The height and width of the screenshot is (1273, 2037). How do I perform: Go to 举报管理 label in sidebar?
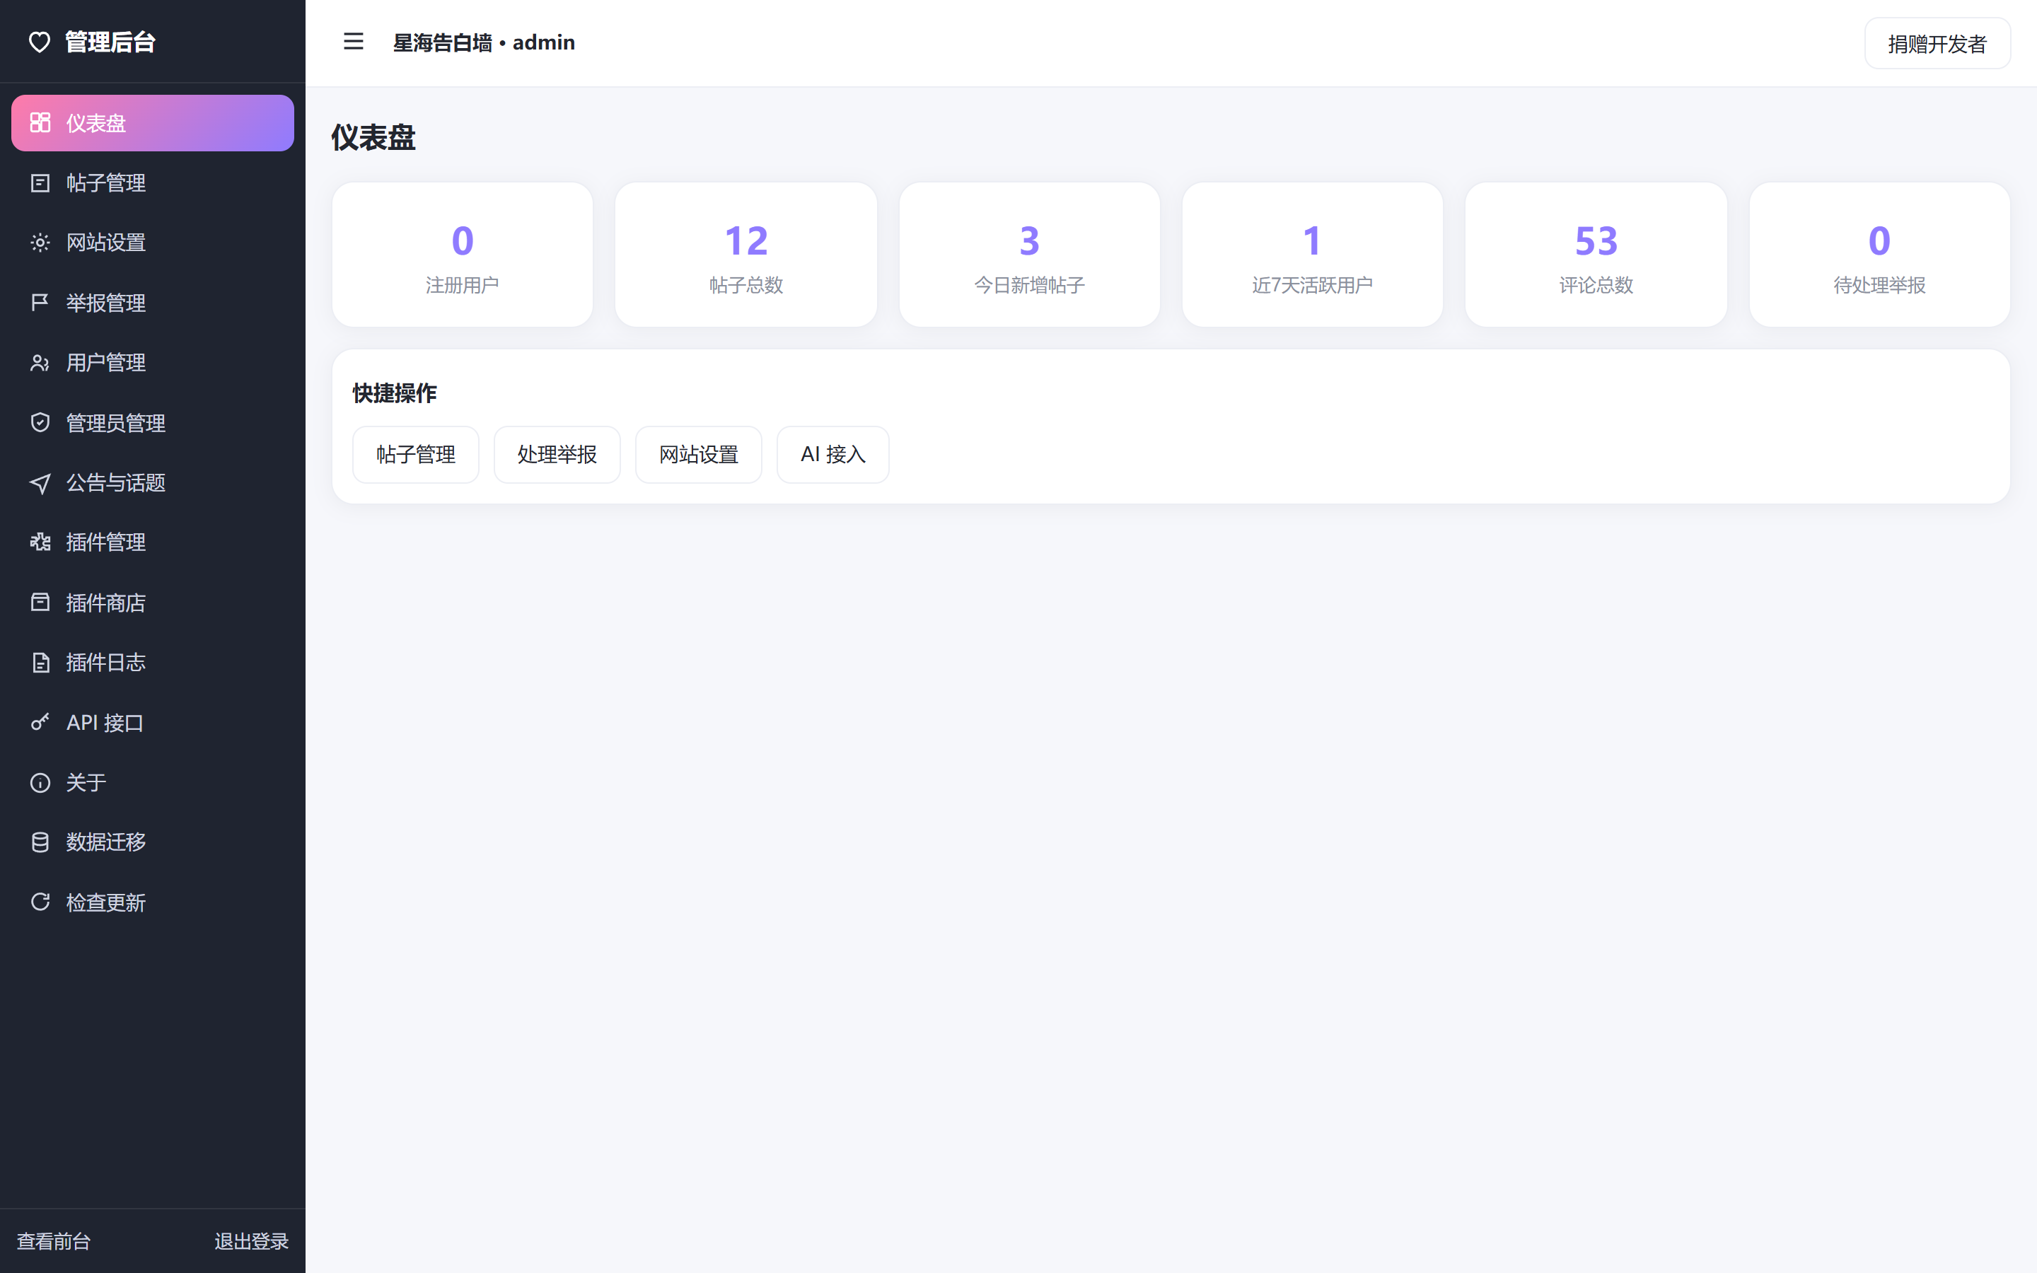[x=106, y=303]
